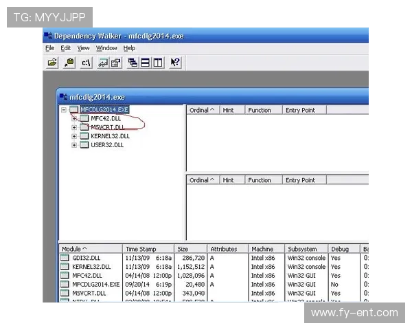The image size is (412, 330).
Task: Click the GDI32.DLL row icon in module list
Action: coord(65,258)
